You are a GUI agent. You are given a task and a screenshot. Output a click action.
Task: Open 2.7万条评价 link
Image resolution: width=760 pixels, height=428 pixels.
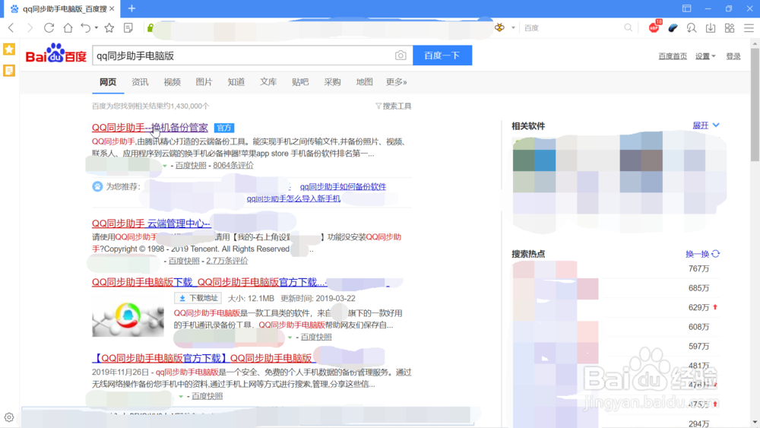[226, 261]
